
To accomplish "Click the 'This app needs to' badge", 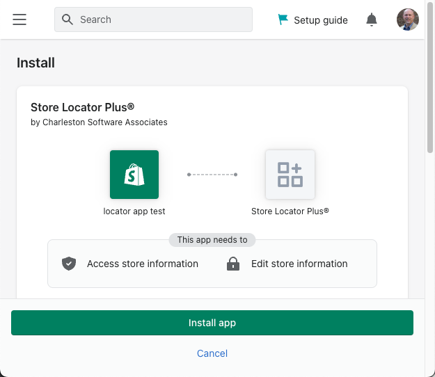I will pos(212,240).
